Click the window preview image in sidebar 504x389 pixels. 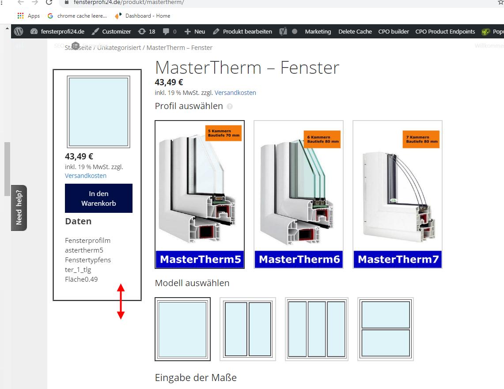(99, 112)
